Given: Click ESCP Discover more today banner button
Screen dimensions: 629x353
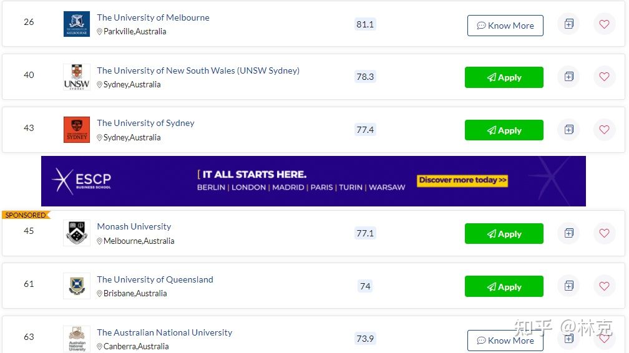Looking at the screenshot, I should point(462,180).
